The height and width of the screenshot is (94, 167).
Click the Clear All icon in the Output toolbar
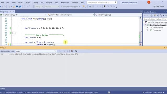(x=72, y=51)
